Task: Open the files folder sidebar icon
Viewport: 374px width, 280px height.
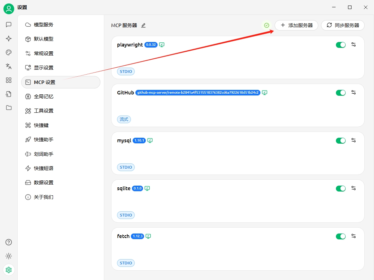Action: coord(9,108)
